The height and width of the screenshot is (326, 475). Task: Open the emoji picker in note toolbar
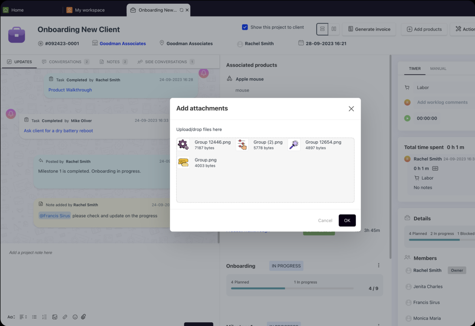click(75, 317)
